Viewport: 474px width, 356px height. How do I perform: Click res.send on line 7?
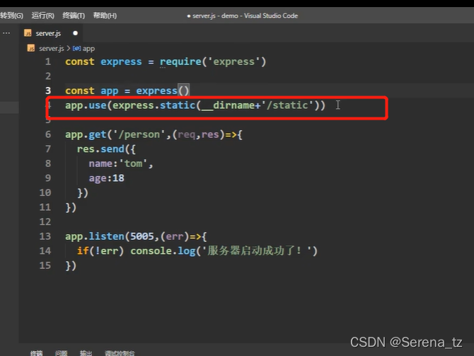(x=100, y=149)
